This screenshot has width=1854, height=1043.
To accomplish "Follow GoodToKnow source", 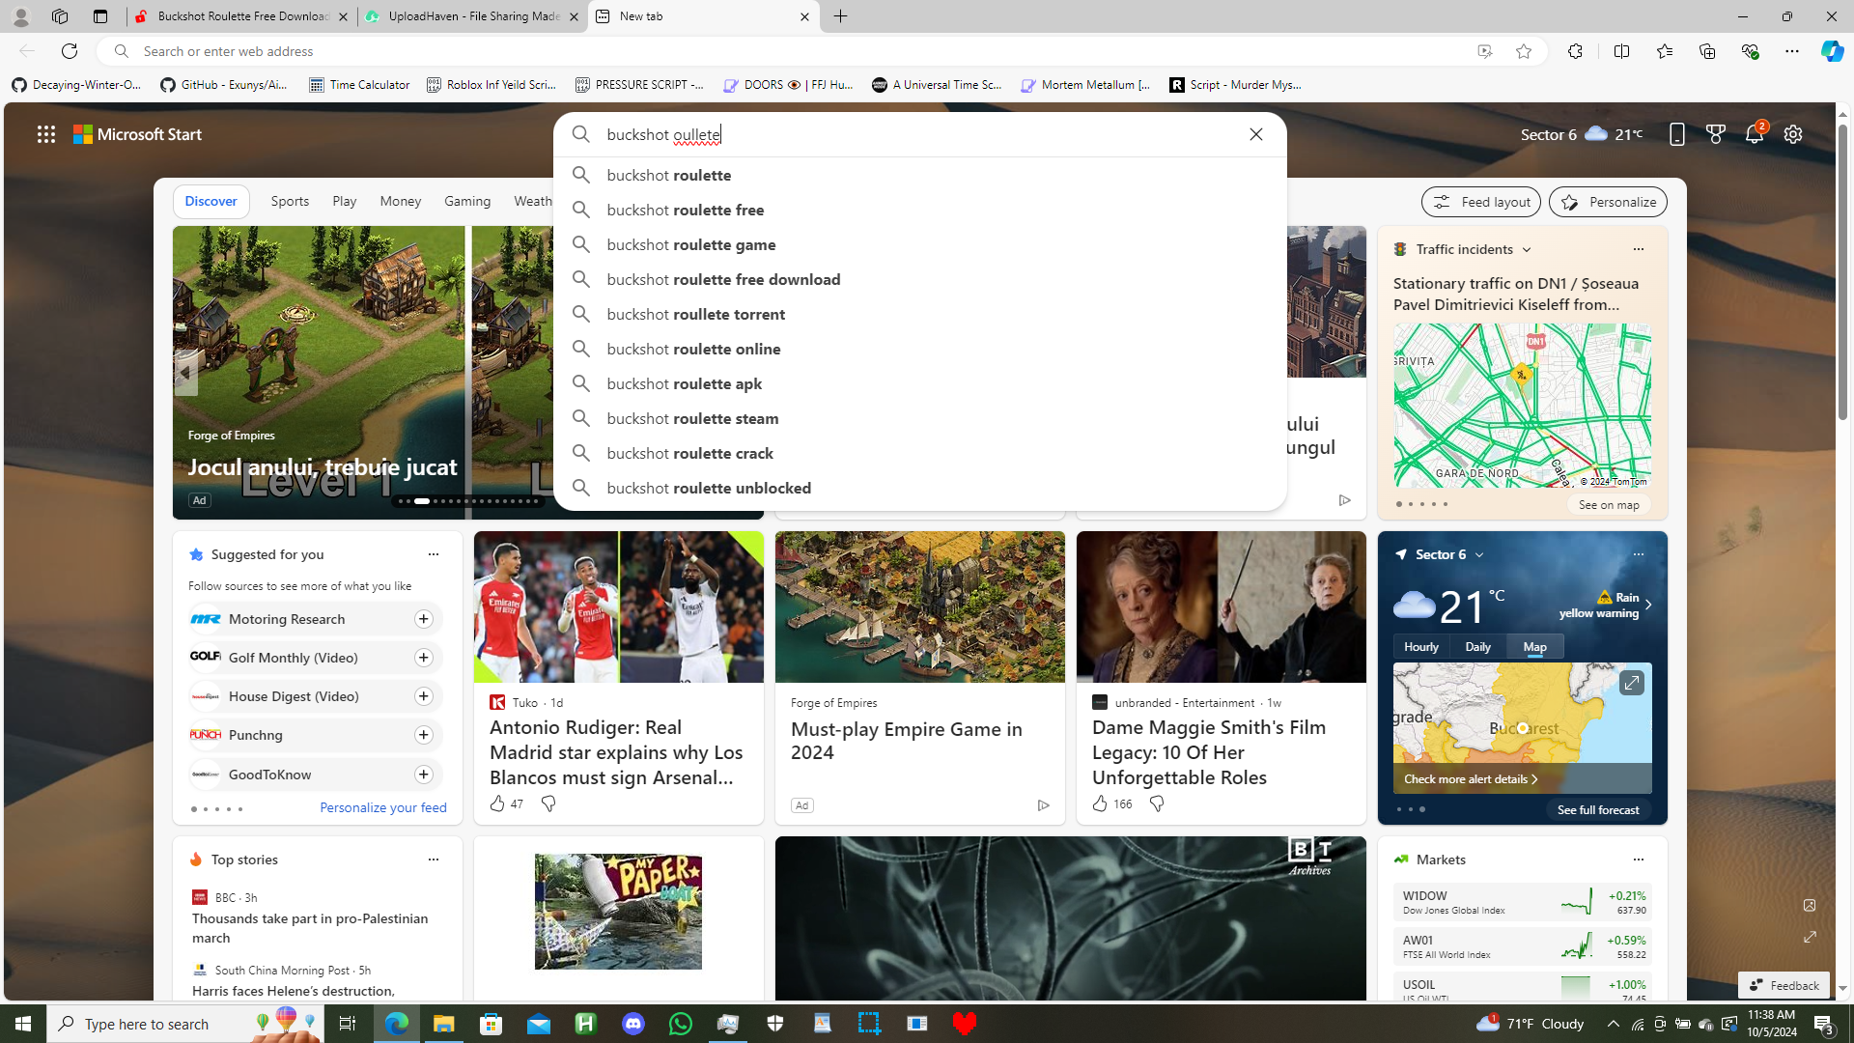I will [423, 775].
